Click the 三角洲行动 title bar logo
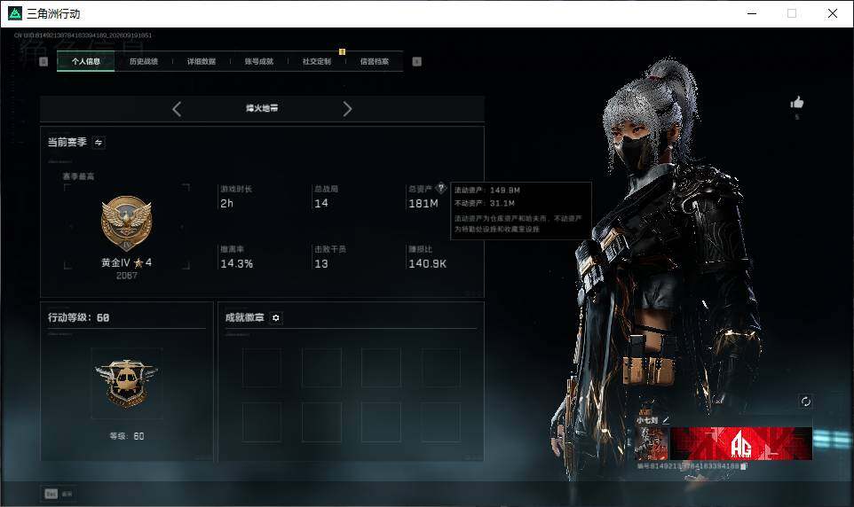Screen dimensions: 854x507 click(x=15, y=13)
